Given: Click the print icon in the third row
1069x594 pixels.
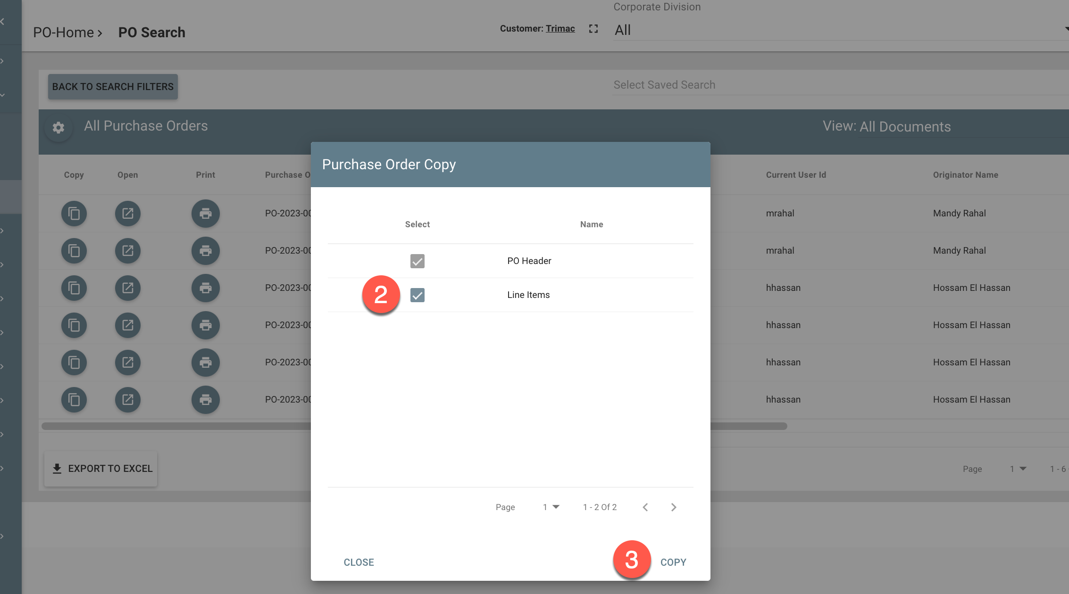Looking at the screenshot, I should click(x=206, y=288).
